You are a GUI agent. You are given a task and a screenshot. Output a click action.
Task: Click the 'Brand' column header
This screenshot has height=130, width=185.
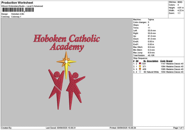(x=169, y=61)
